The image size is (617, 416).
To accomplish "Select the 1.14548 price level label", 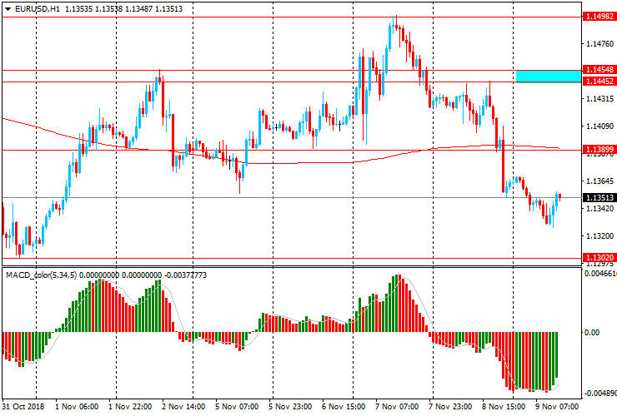I will 599,70.
